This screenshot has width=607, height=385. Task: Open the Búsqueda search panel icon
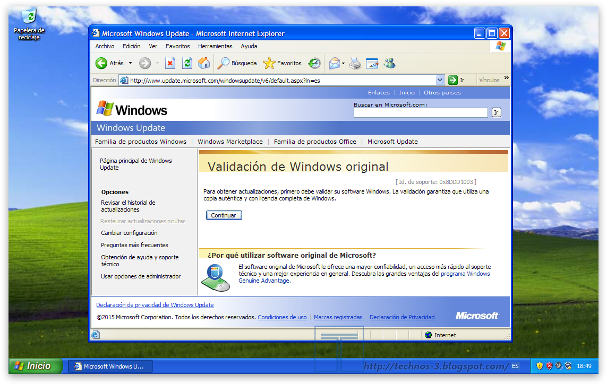[x=223, y=63]
